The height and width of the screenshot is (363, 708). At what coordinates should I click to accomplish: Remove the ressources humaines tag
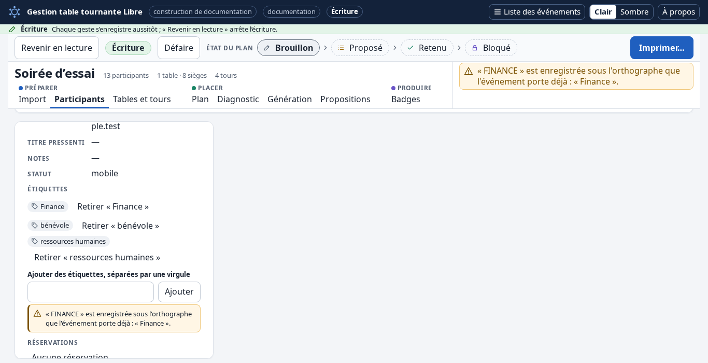[97, 257]
